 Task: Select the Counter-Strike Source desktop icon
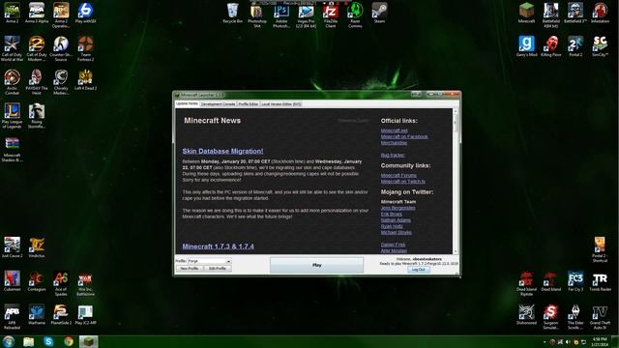[61, 48]
